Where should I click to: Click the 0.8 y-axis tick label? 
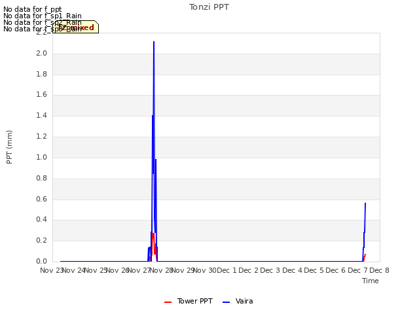(41, 178)
